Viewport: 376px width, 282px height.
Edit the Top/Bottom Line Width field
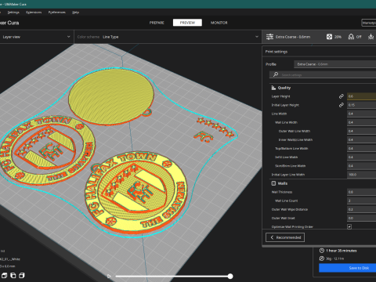(362, 148)
